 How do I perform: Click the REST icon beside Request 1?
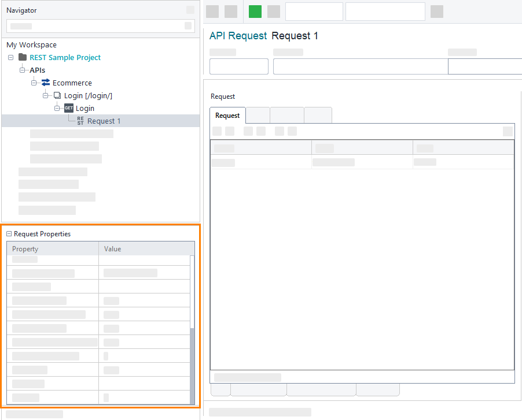[79, 120]
